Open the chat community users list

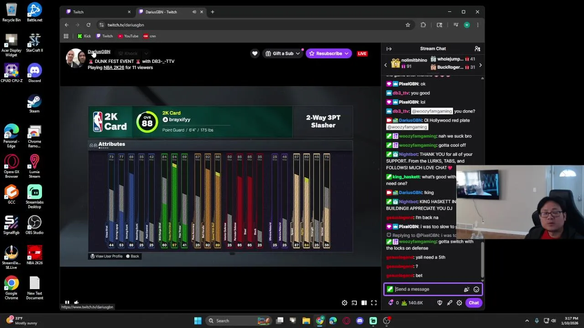coord(477,49)
